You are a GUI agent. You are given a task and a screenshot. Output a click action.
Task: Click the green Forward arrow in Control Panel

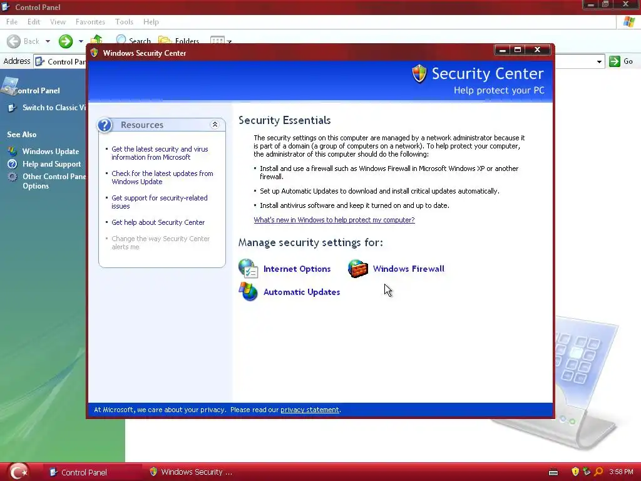(65, 41)
